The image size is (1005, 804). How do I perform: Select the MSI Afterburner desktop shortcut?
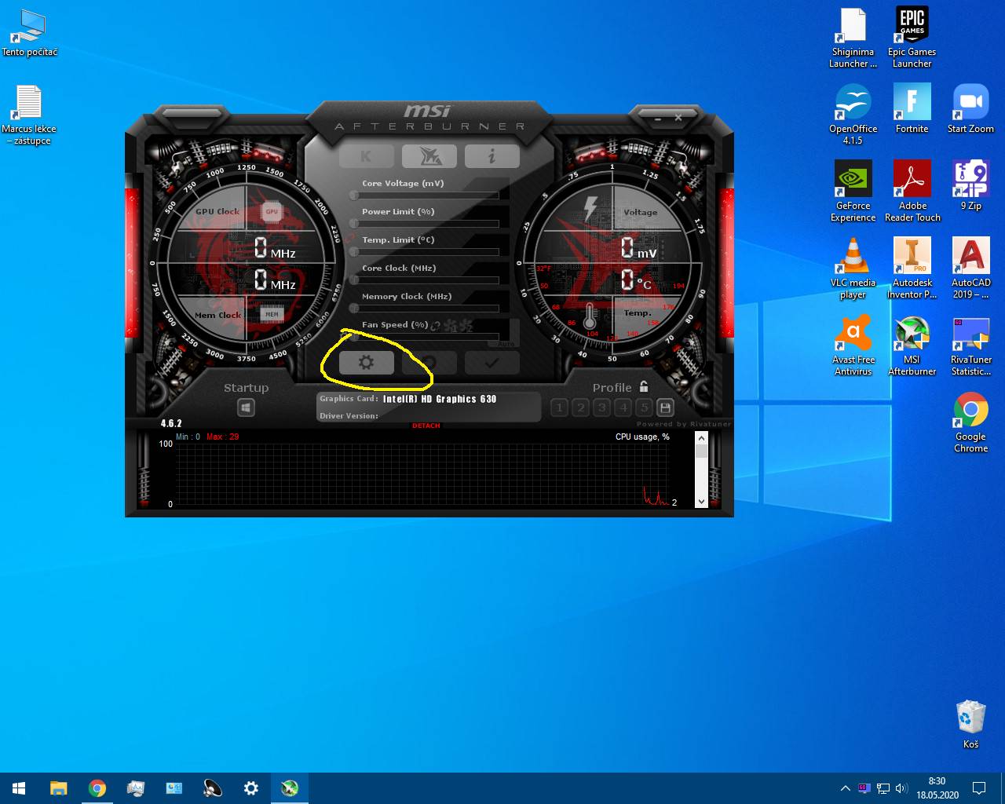pos(912,345)
